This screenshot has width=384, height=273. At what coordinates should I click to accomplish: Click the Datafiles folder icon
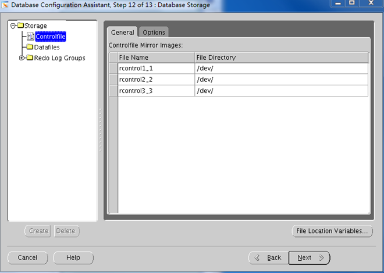click(x=30, y=46)
